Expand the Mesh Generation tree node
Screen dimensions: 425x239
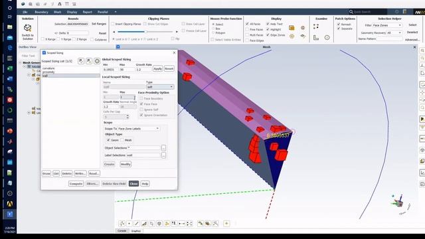click(20, 62)
